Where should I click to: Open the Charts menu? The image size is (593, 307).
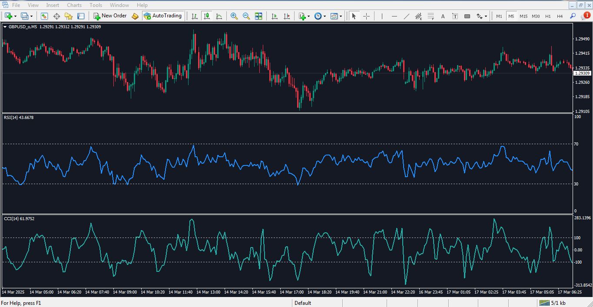point(74,5)
